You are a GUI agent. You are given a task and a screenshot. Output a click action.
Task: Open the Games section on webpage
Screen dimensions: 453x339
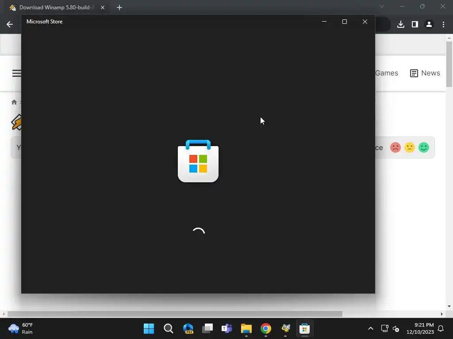[387, 73]
